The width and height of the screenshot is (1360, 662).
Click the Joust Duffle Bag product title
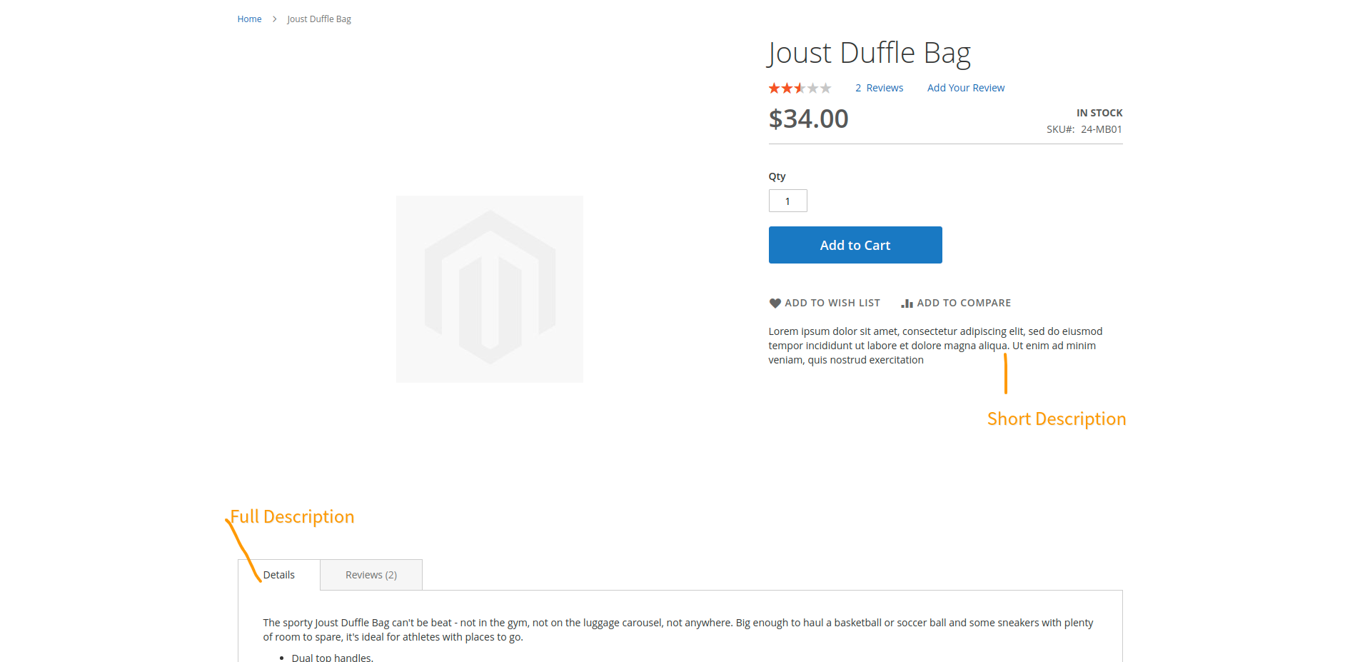(x=869, y=54)
